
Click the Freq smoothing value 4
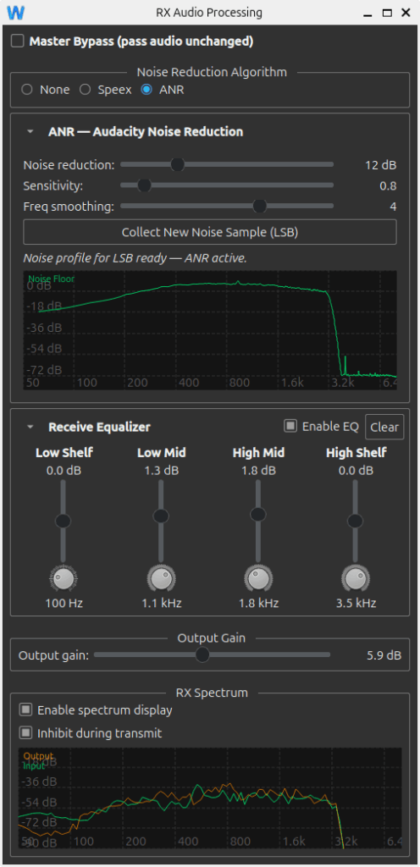pos(393,207)
